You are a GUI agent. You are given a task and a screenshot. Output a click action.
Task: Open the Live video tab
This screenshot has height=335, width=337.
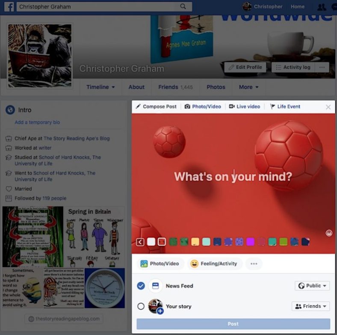244,107
